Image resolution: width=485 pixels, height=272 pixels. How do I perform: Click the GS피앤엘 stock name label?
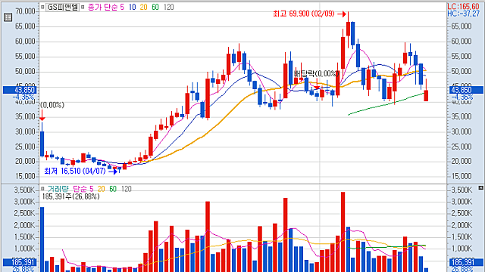pyautogui.click(x=62, y=7)
